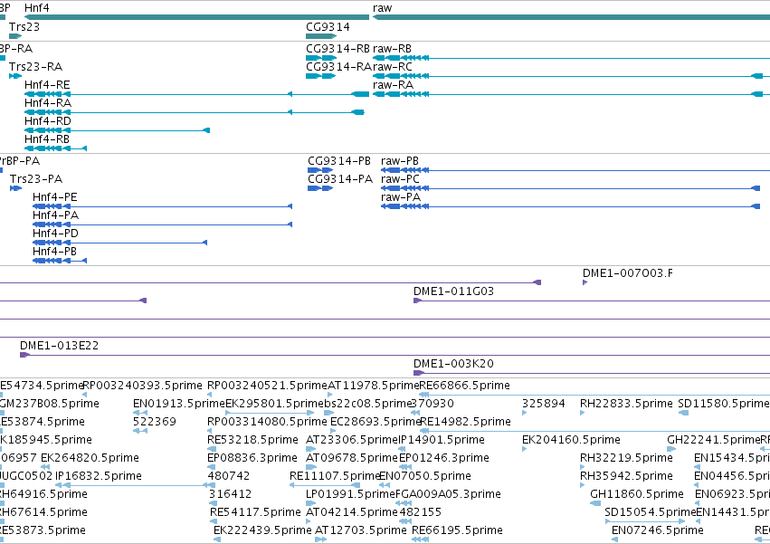Select EST RH32219.5prime label
The height and width of the screenshot is (544, 770).
(x=626, y=458)
